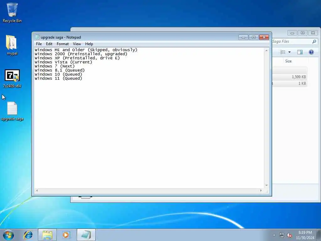The height and width of the screenshot is (241, 321).
Task: Click the Explorer change view icon
Action: (x=283, y=52)
